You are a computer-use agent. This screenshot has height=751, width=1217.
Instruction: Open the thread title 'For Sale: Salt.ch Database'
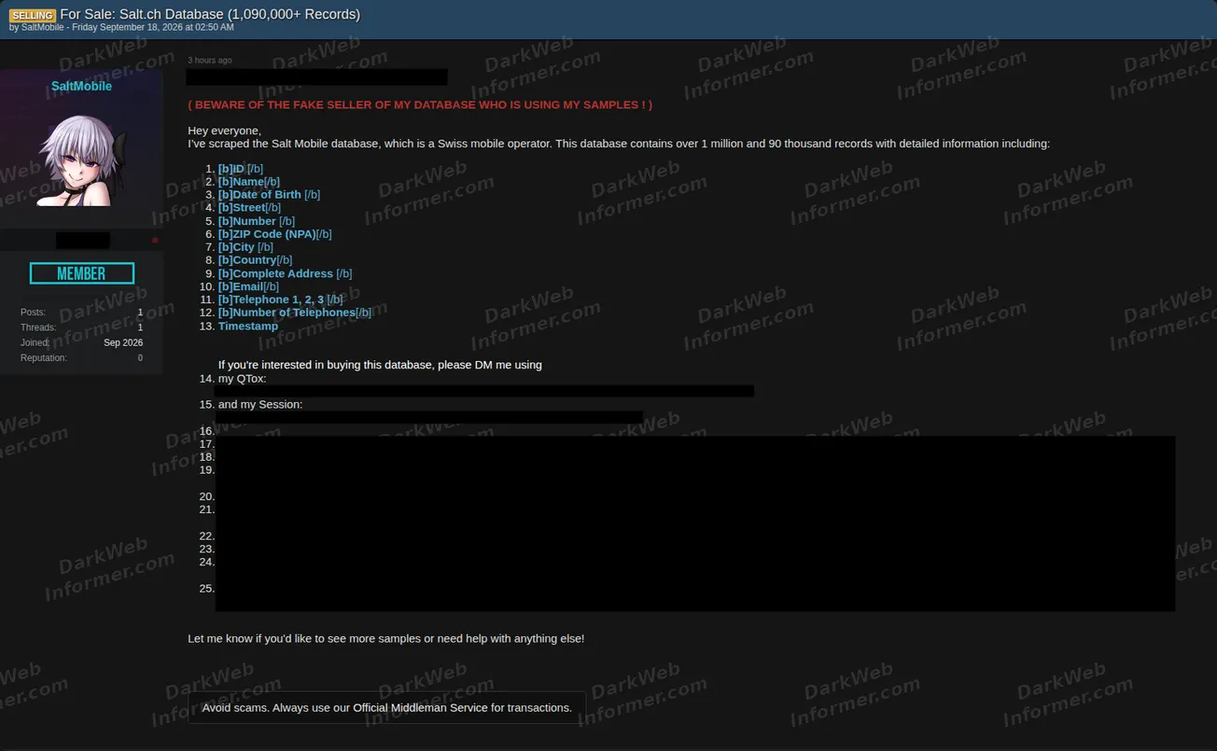210,14
